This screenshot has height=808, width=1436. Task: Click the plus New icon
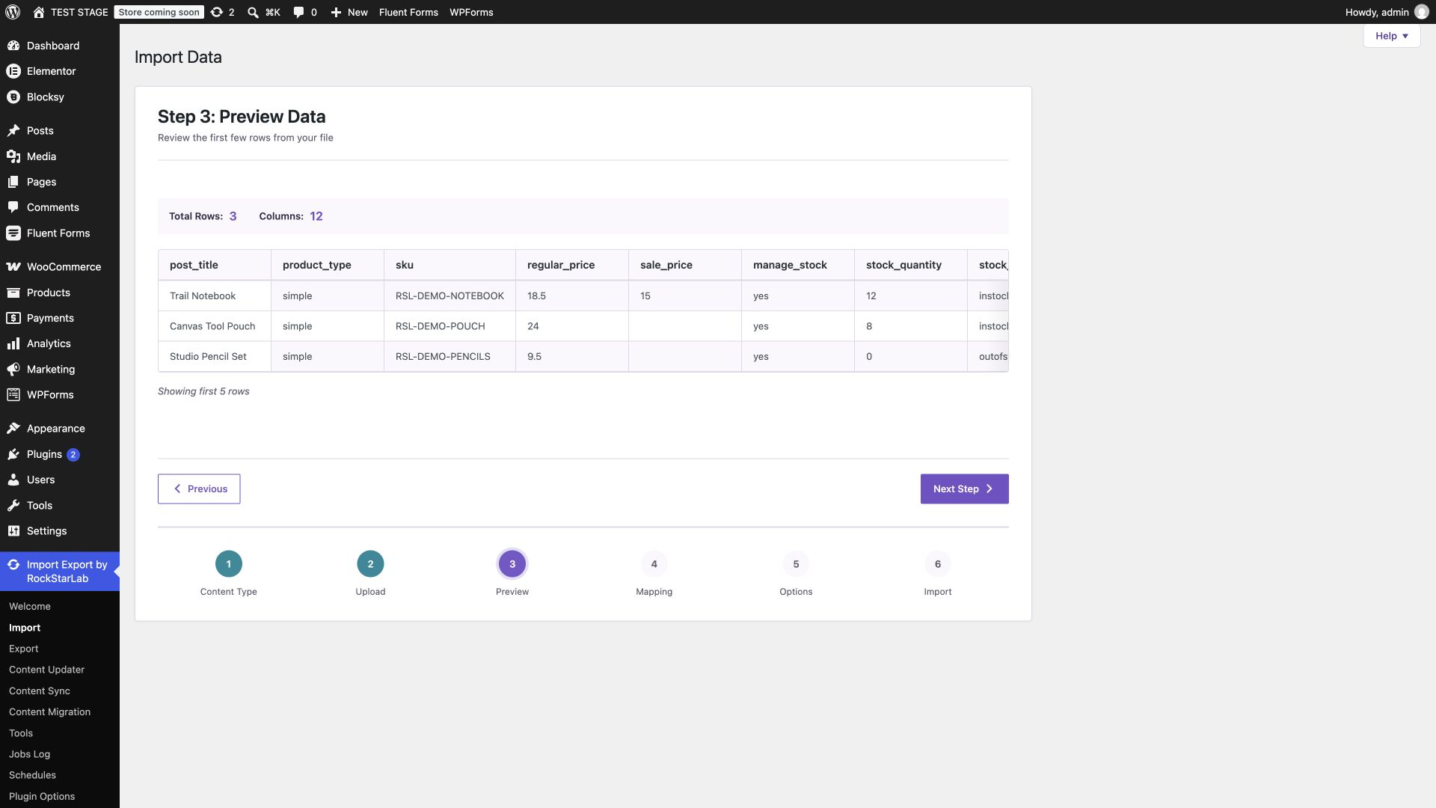pyautogui.click(x=336, y=12)
